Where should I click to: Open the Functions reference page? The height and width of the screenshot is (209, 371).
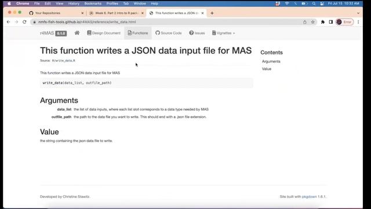[x=138, y=33]
